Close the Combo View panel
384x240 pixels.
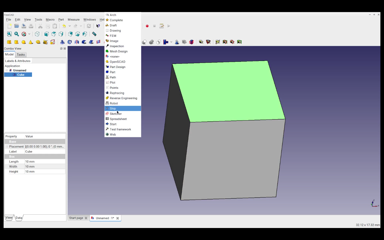pyautogui.click(x=65, y=49)
